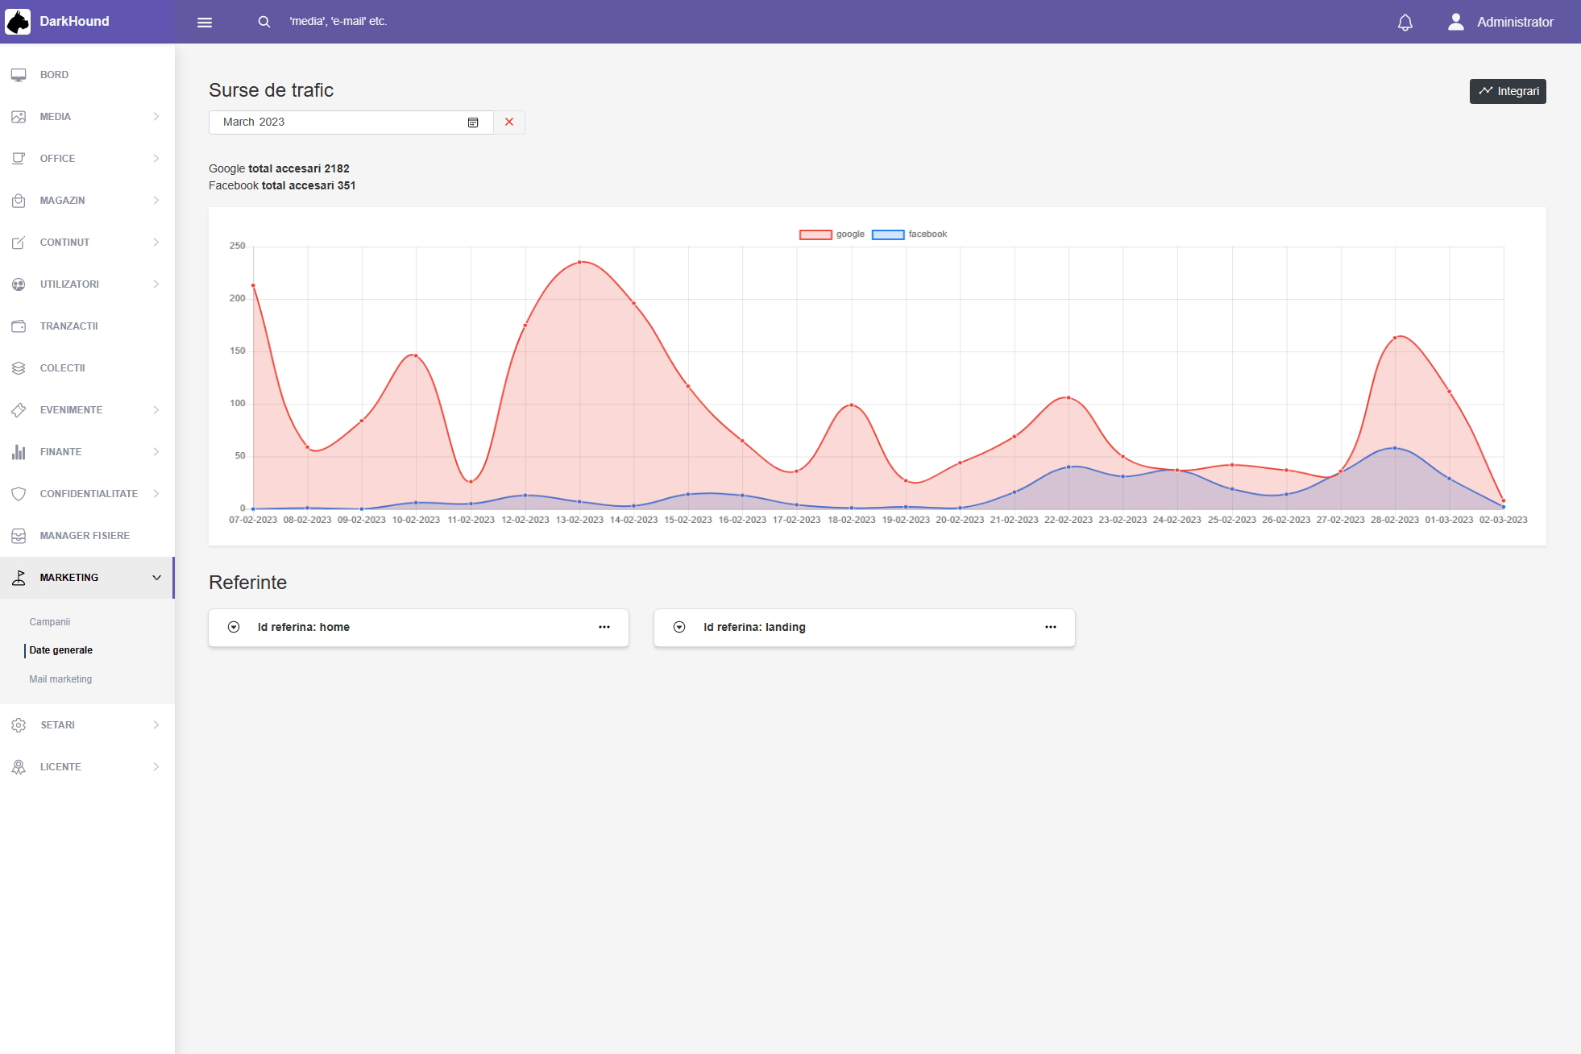1581x1054 pixels.
Task: Click the DarkHound dog logo
Action: (18, 22)
